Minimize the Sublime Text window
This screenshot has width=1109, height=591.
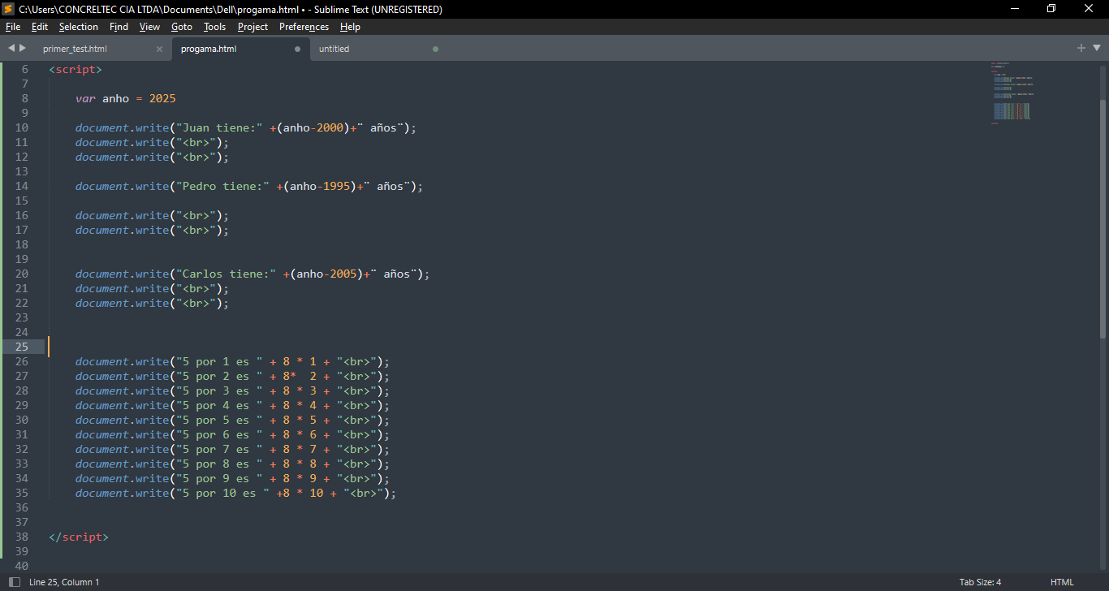coord(1015,9)
